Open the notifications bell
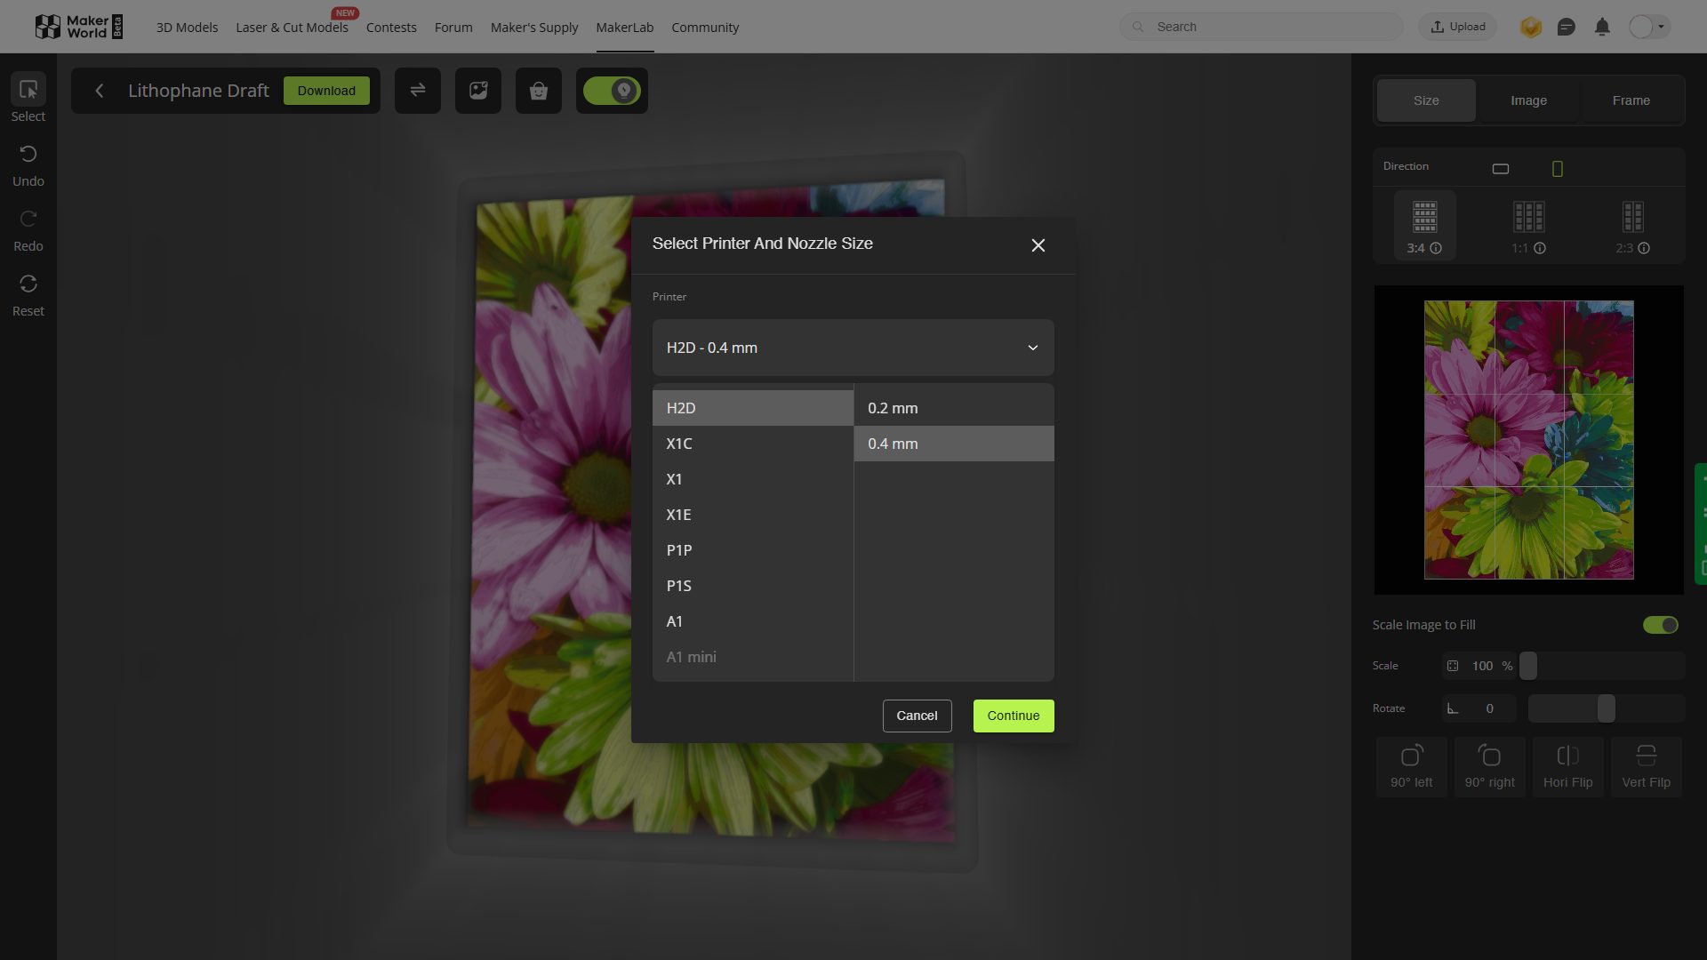Screen dimensions: 1707x960 pyautogui.click(x=1602, y=27)
